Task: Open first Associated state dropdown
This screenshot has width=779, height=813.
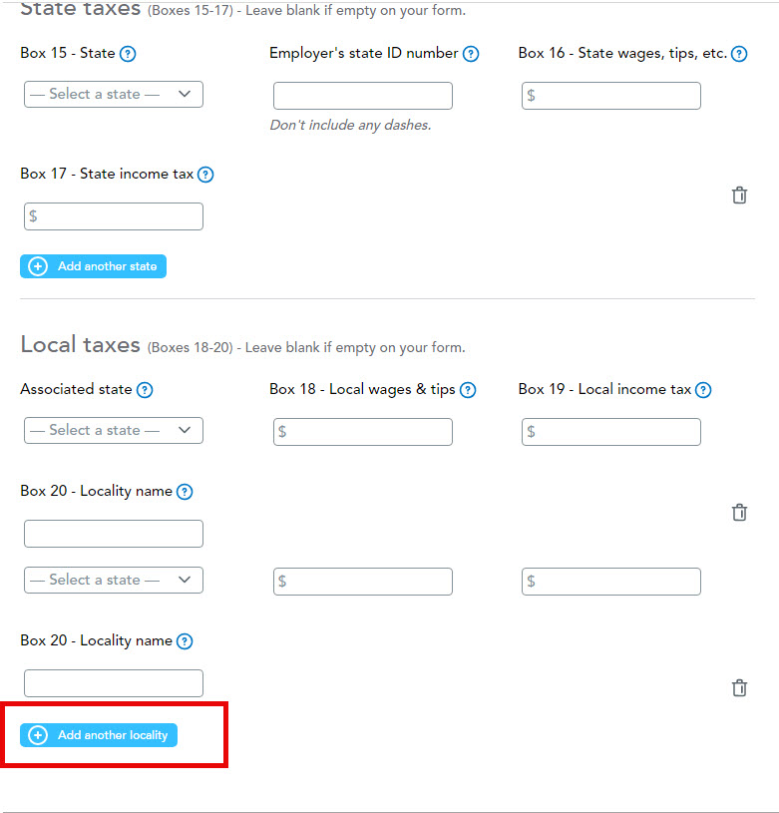Action: [114, 430]
